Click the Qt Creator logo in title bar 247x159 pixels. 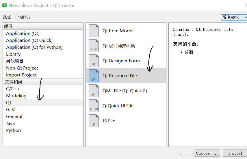[x=4, y=5]
